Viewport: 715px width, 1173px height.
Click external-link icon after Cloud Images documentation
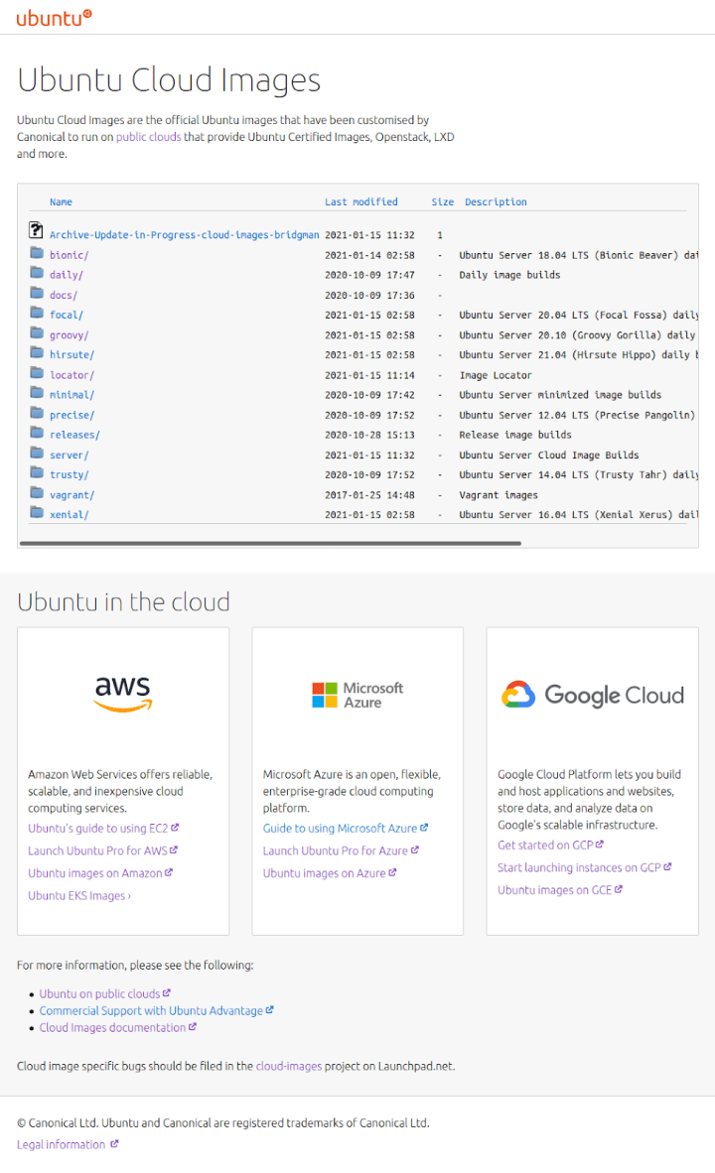tap(193, 1027)
